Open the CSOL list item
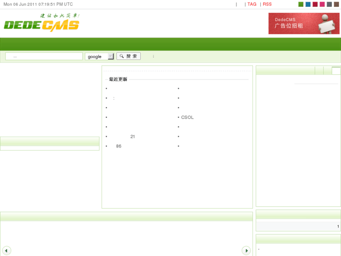 point(187,117)
